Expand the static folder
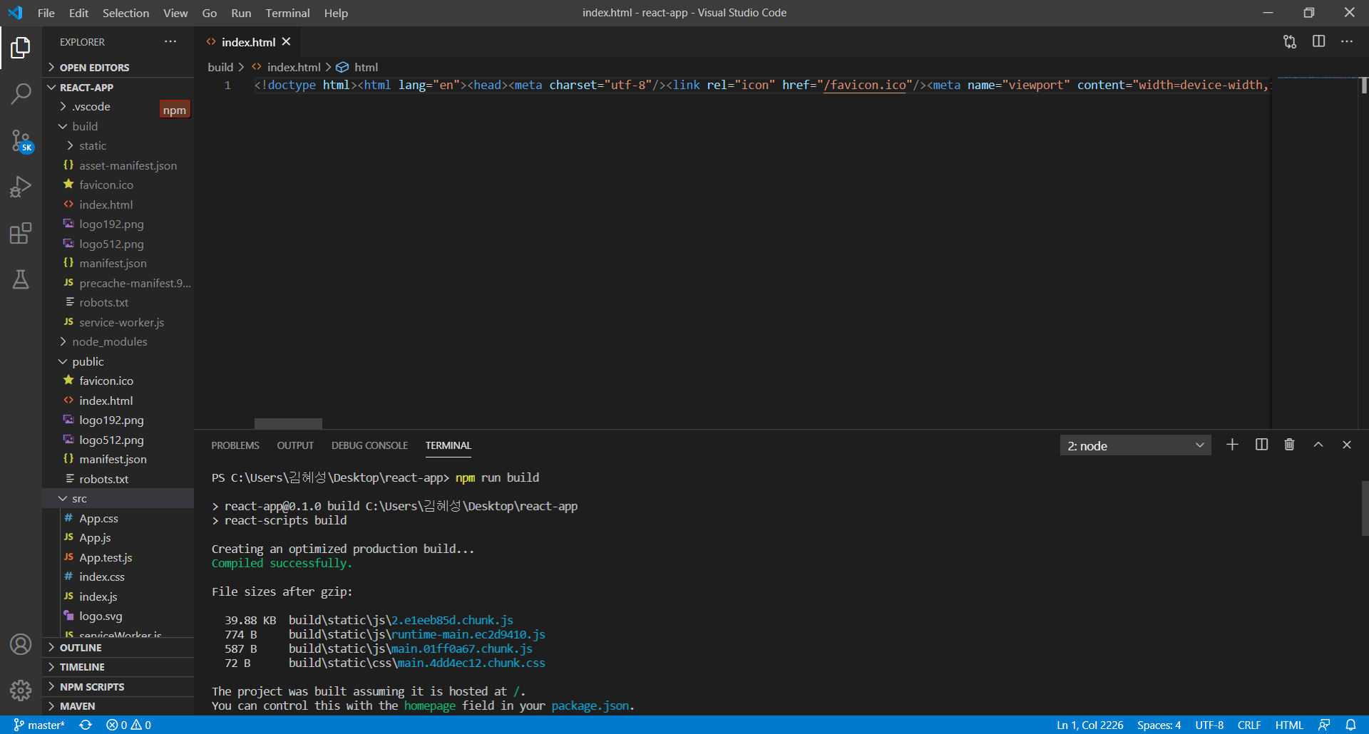This screenshot has width=1369, height=734. 118,145
